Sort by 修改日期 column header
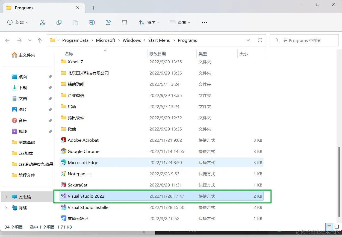Screen dimensions: 342x237 tap(158, 54)
